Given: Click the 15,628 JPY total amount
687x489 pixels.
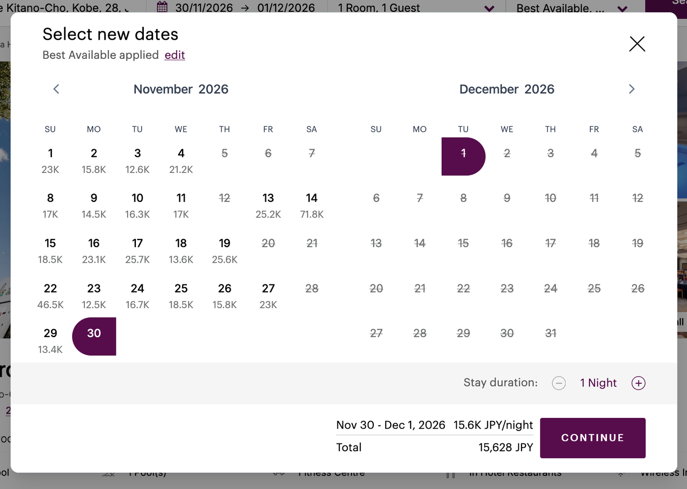Looking at the screenshot, I should (x=505, y=447).
